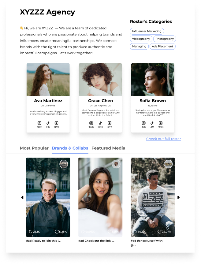Open the Fendi collab video thumbnail
Viewport: 201px width, 265px height.
point(153,197)
